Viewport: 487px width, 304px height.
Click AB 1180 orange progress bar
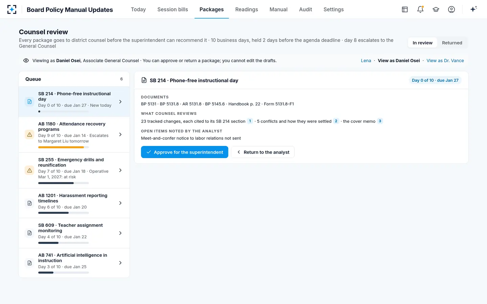pyautogui.click(x=64, y=147)
